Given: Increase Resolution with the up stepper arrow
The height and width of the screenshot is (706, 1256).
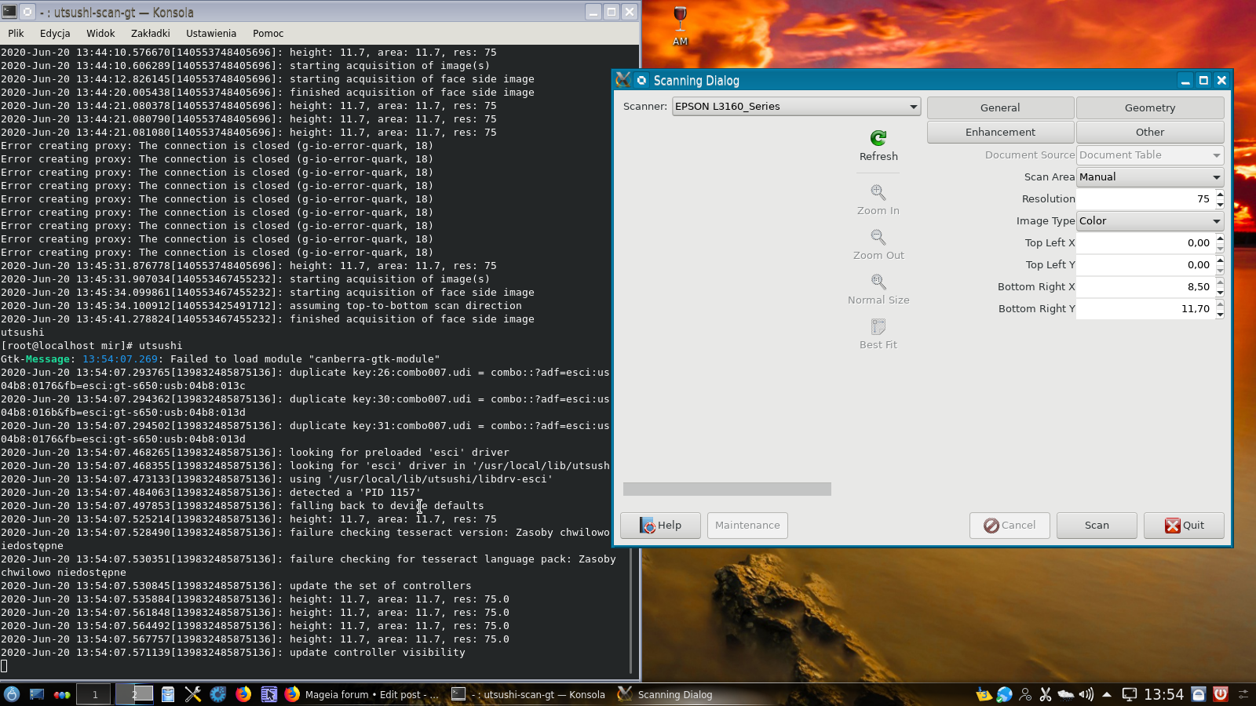Looking at the screenshot, I should 1220,195.
